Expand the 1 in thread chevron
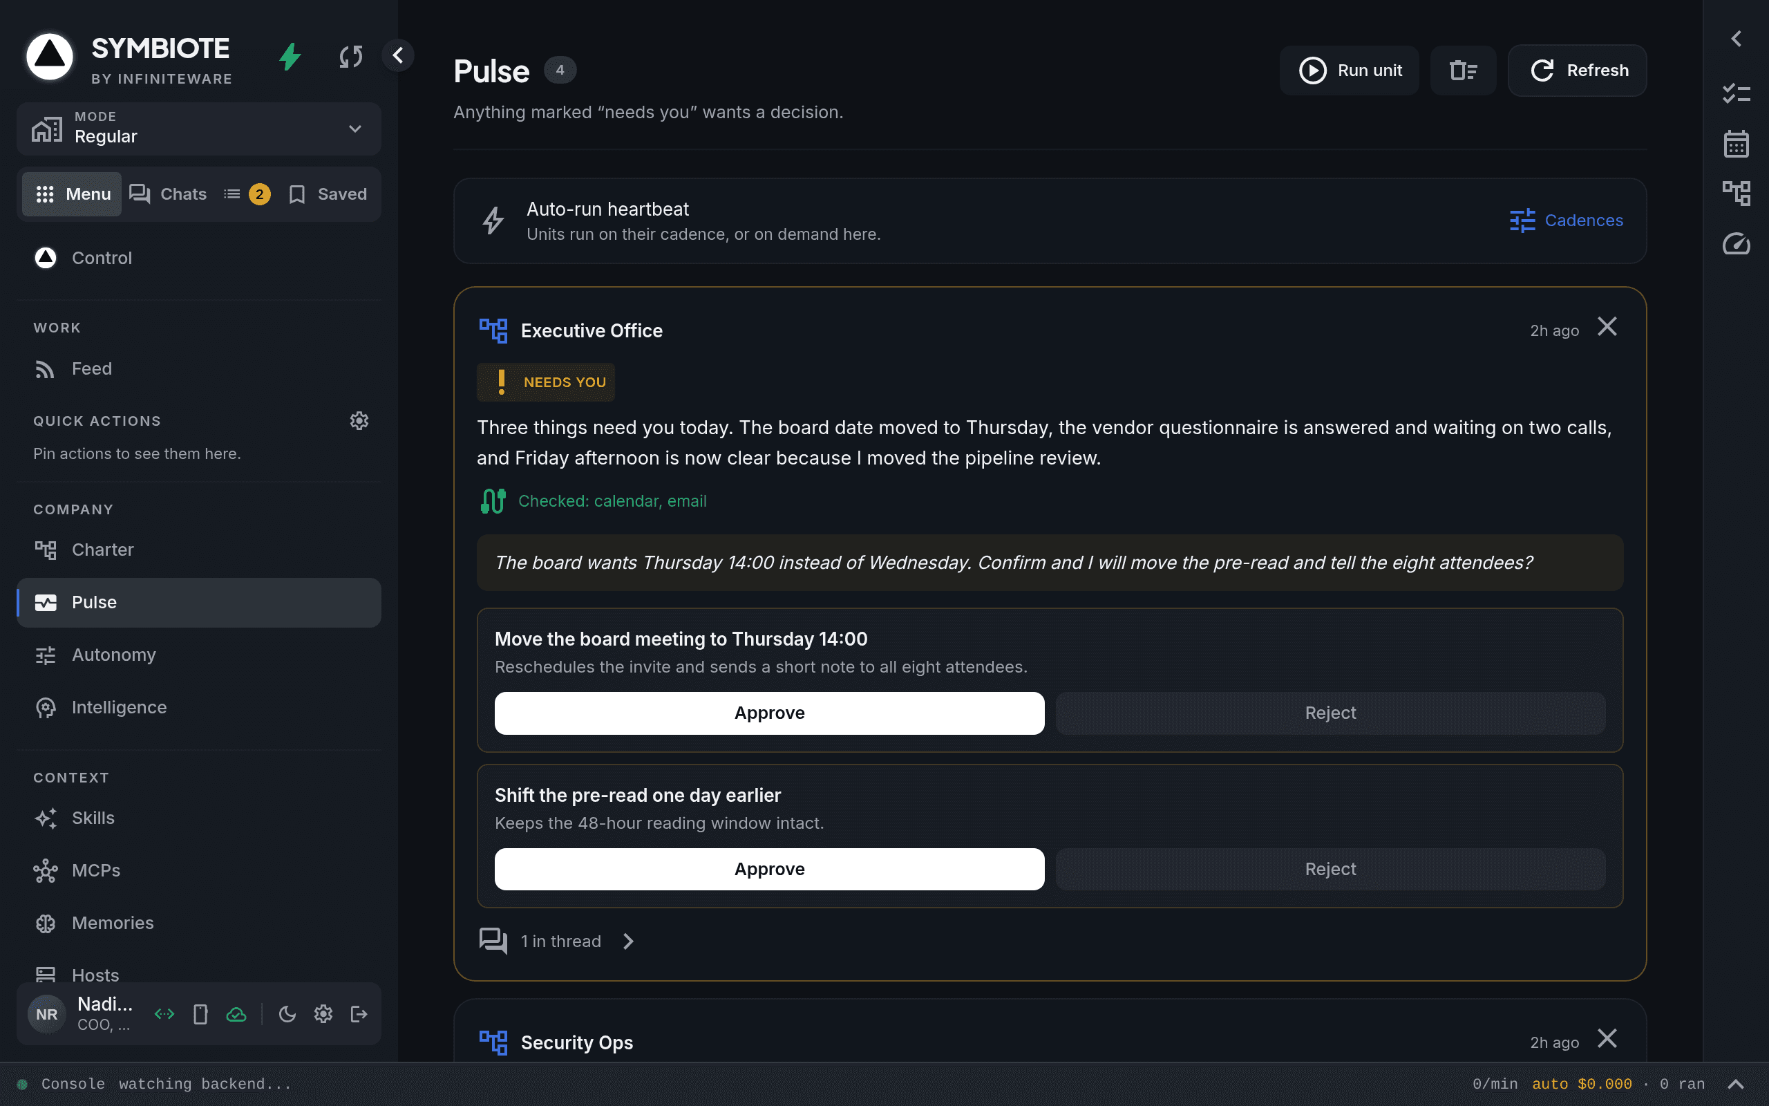The image size is (1769, 1106). (x=629, y=941)
